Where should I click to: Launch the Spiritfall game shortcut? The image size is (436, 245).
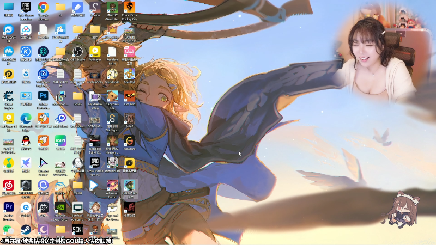pyautogui.click(x=129, y=74)
